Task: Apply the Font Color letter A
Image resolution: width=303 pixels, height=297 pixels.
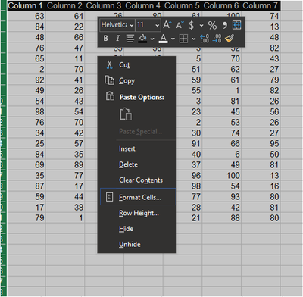Action: coord(163,39)
